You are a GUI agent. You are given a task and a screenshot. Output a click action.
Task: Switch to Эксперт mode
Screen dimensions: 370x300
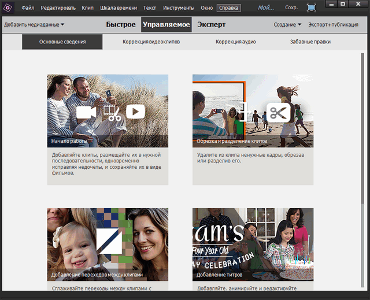click(x=212, y=25)
